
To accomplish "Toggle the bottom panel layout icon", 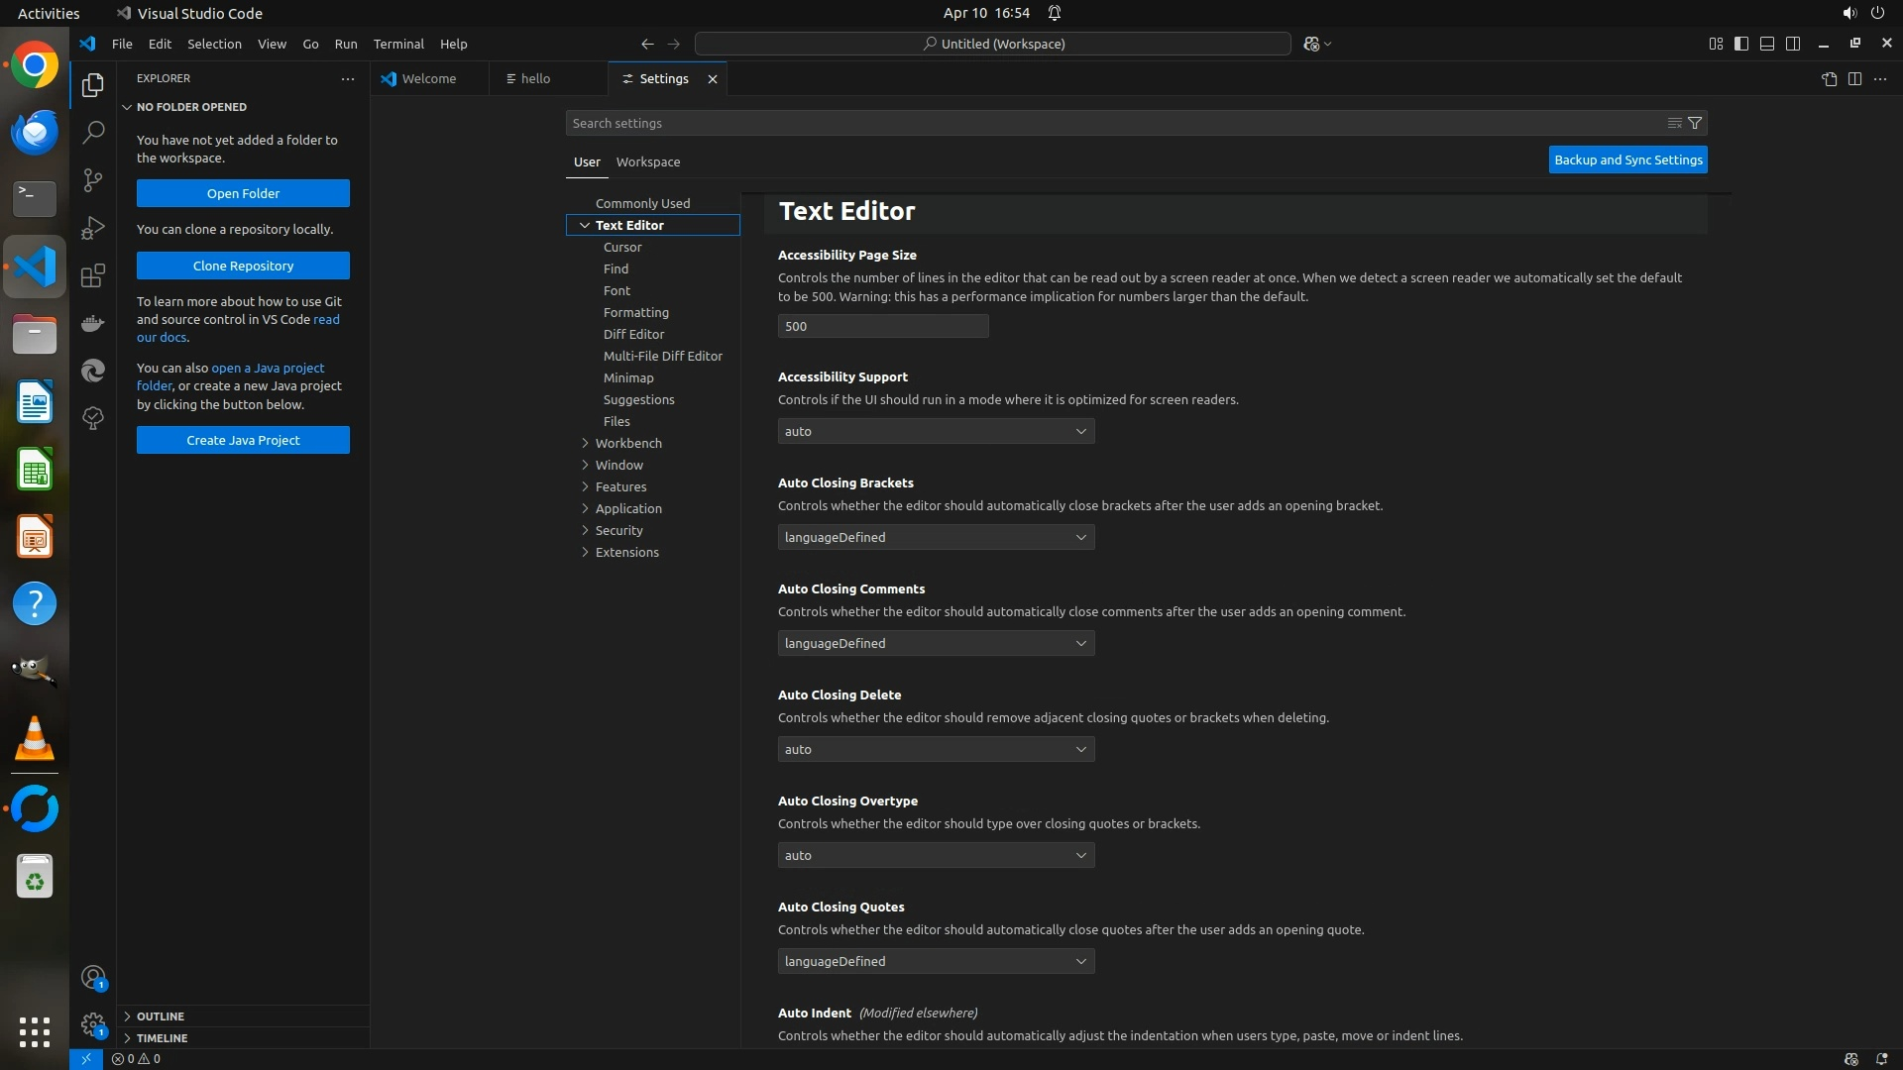I will (1767, 44).
